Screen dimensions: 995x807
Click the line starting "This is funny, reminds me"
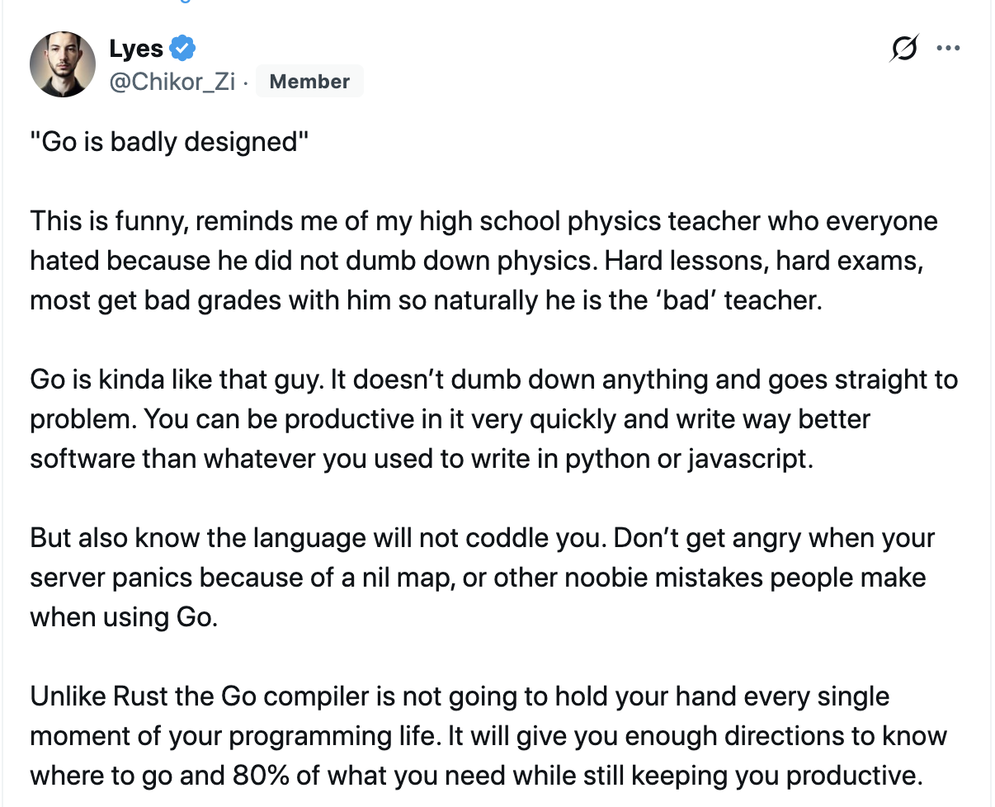(483, 221)
